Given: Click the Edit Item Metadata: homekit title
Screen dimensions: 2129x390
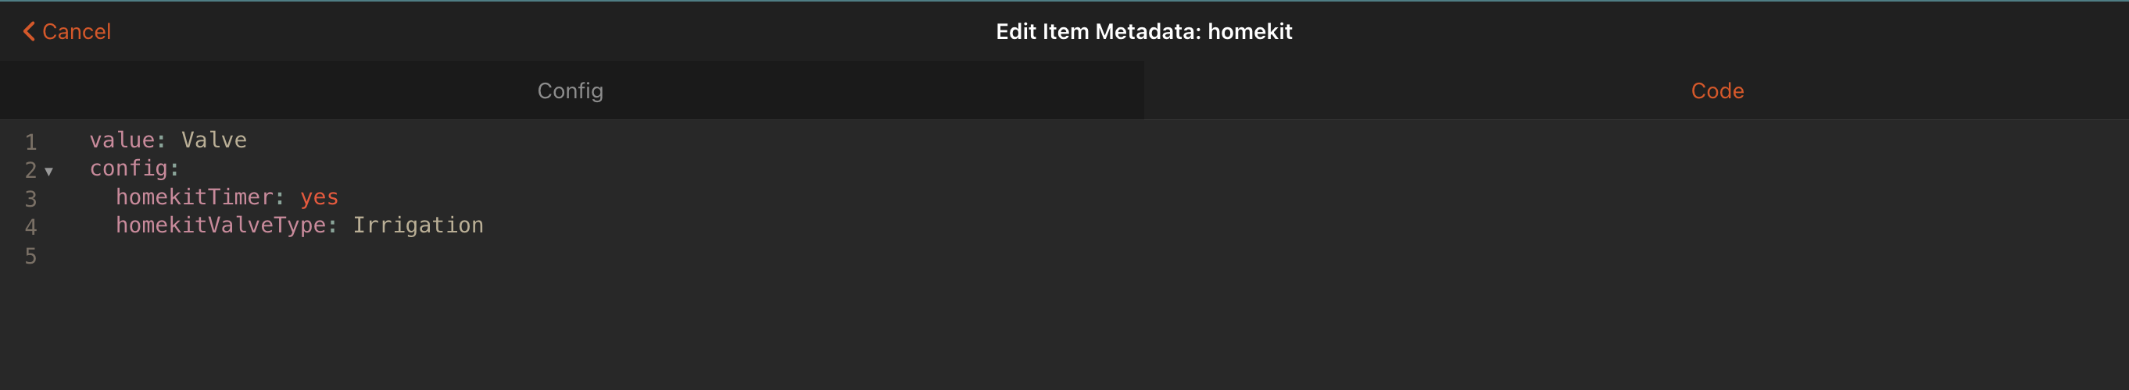Looking at the screenshot, I should pyautogui.click(x=1144, y=31).
